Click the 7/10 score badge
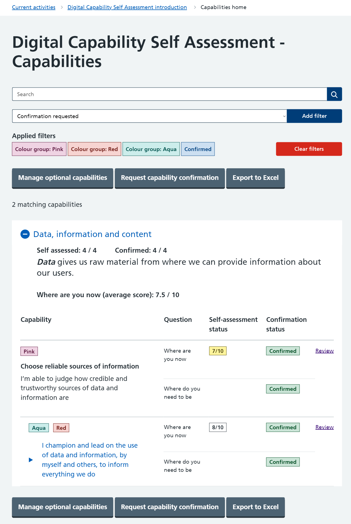The height and width of the screenshot is (524, 351). pyautogui.click(x=218, y=351)
